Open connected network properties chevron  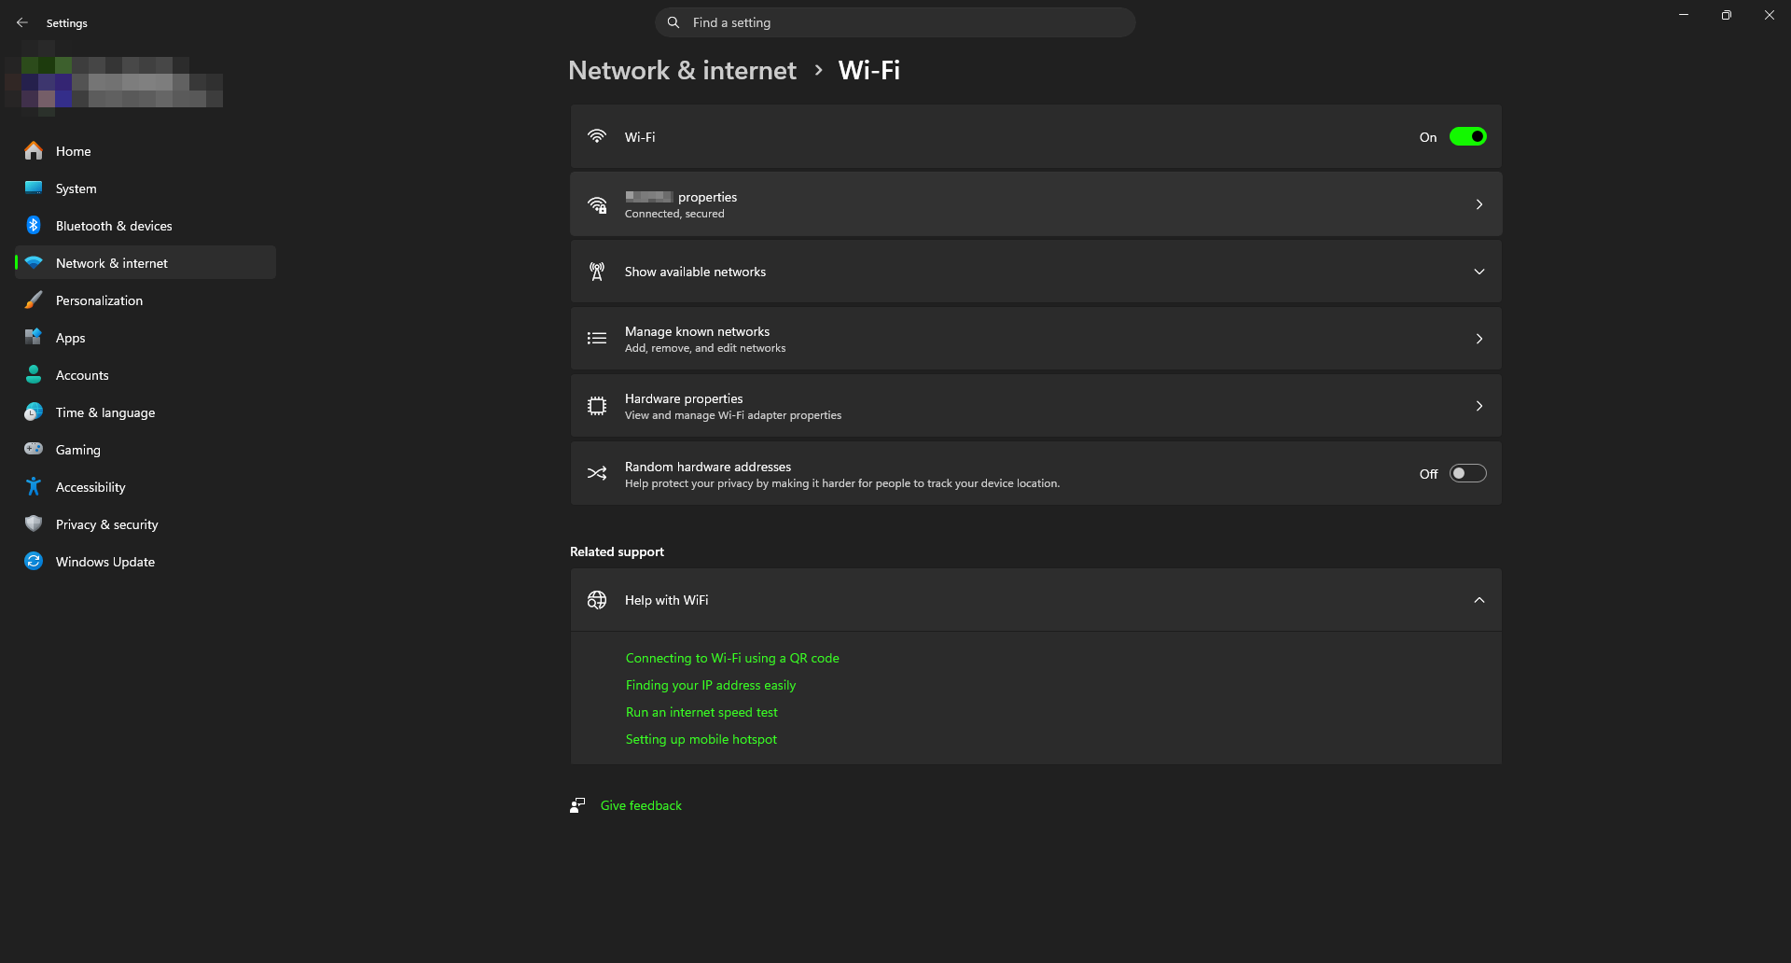(1479, 204)
